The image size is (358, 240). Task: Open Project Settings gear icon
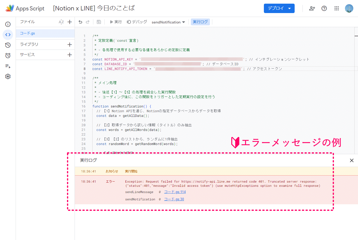[x=8, y=76]
